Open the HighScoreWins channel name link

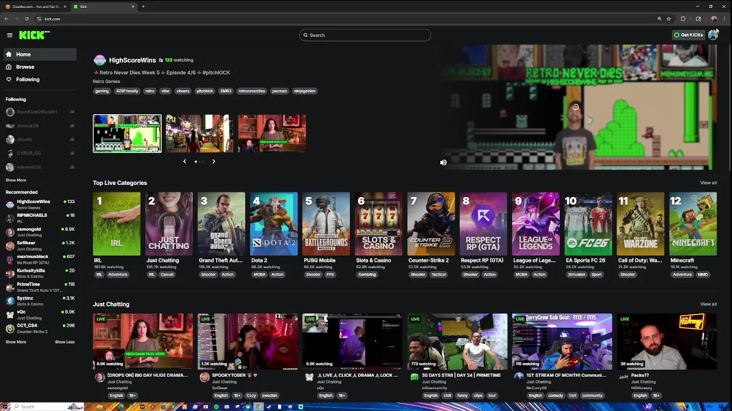tap(132, 60)
